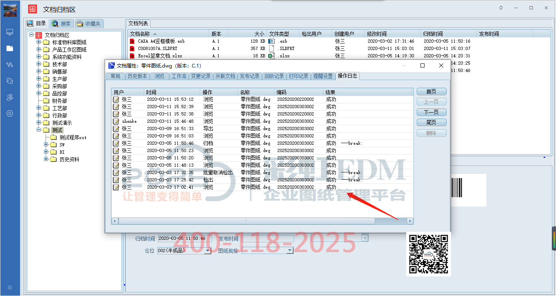Jump to 尾页 of the log
556x296 pixels.
pyautogui.click(x=431, y=122)
